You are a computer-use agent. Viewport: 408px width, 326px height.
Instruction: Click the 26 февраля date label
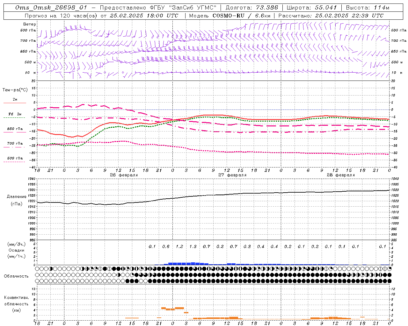[124, 175]
